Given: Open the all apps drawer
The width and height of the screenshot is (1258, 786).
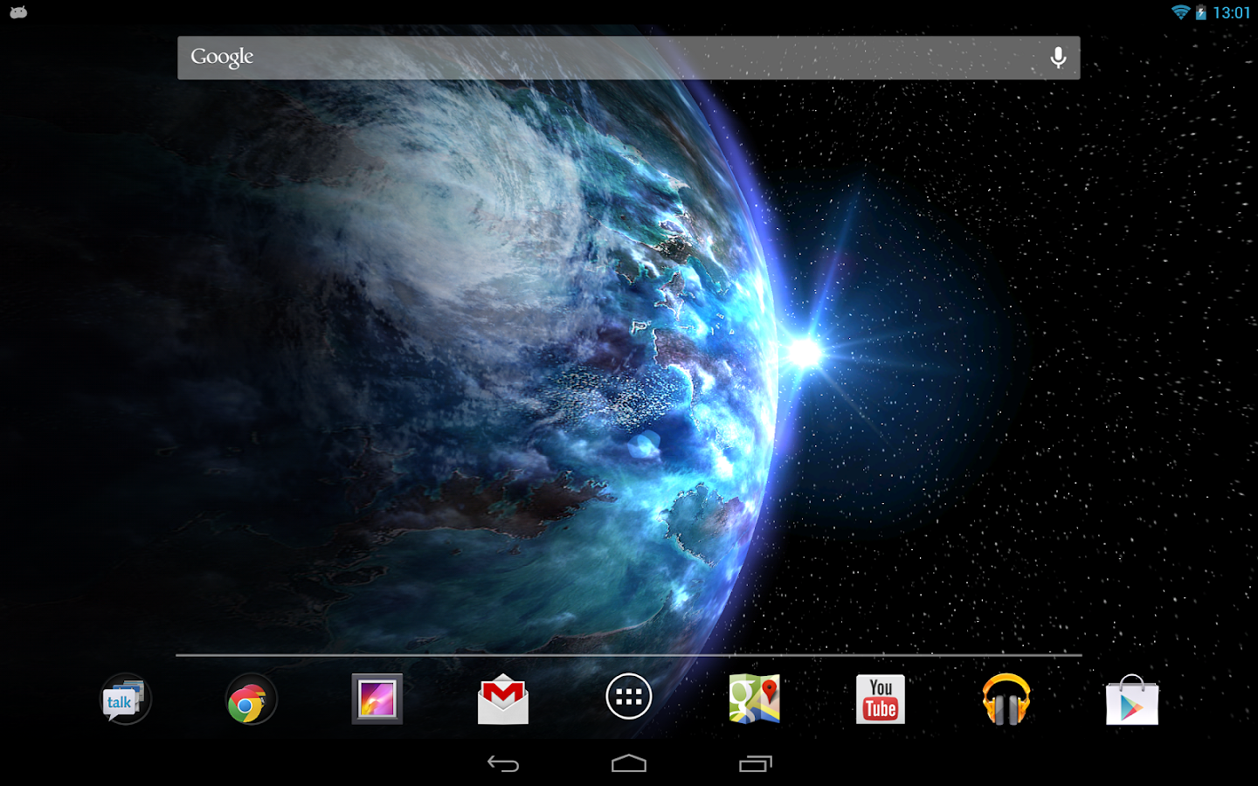Looking at the screenshot, I should tap(629, 697).
